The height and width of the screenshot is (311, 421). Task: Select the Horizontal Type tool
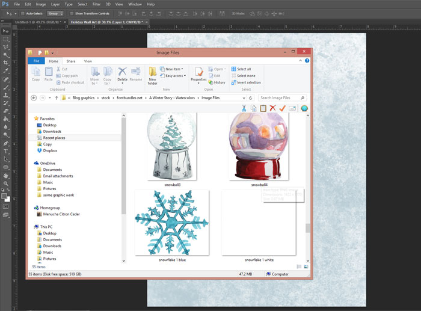[x=5, y=151]
